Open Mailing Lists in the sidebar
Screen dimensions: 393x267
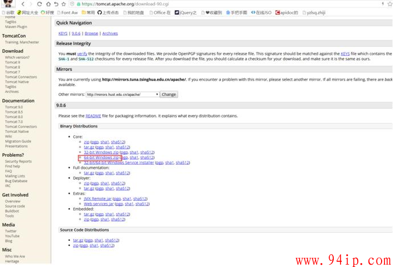point(16,176)
